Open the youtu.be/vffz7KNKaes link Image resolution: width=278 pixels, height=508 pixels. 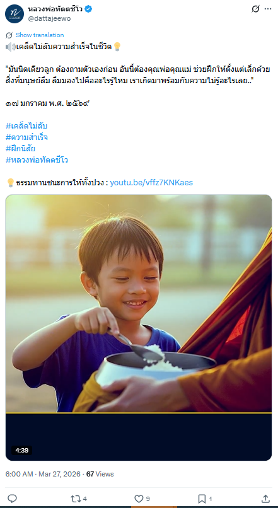151,183
